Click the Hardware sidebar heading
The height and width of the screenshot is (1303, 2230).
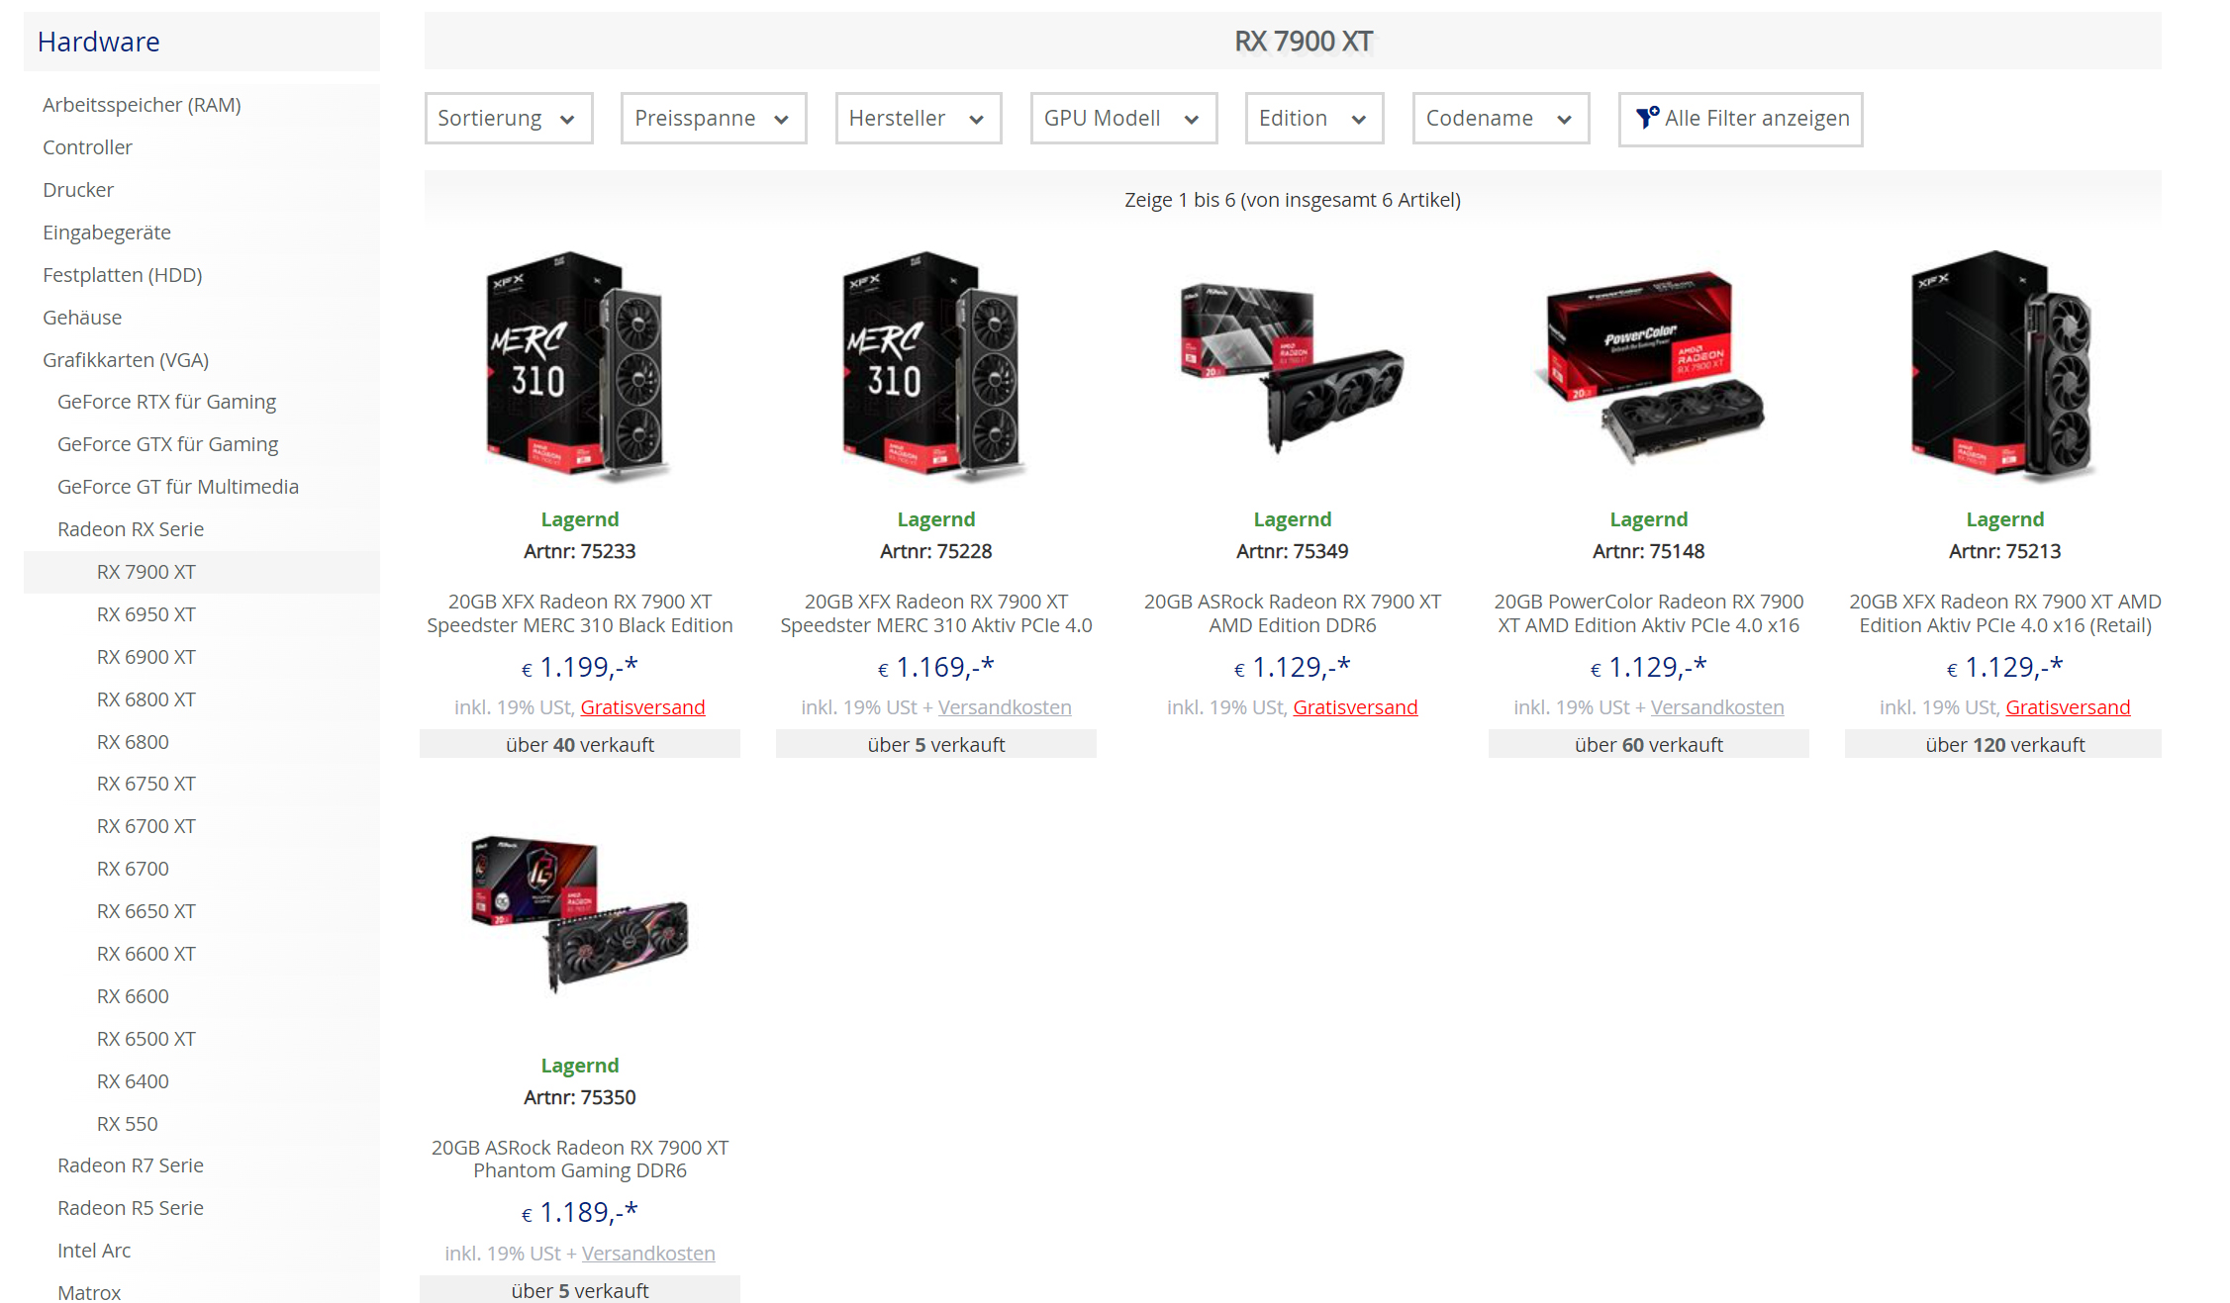pyautogui.click(x=98, y=42)
